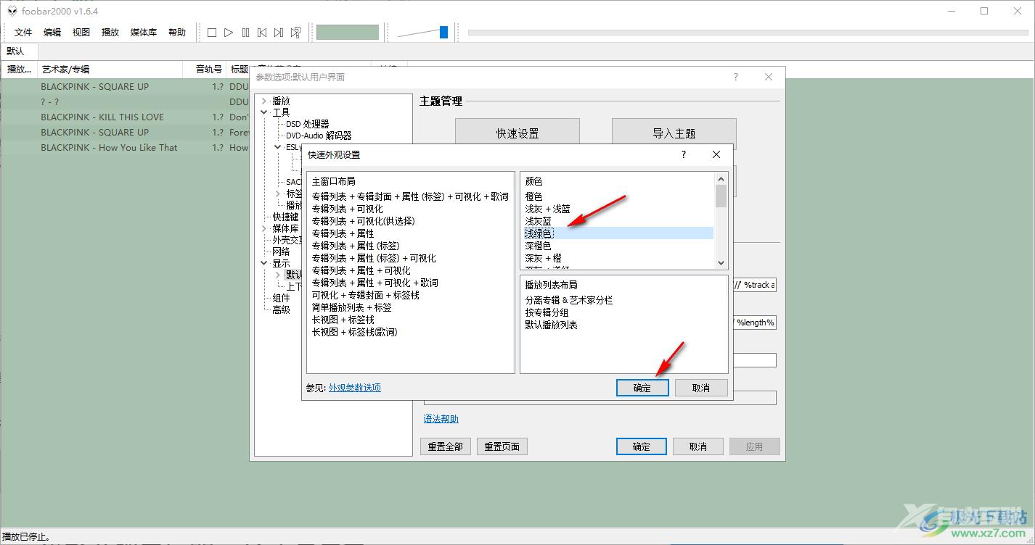Viewport: 1035px width, 545px height.
Task: Click the help question mark in preferences dialog
Action: tap(735, 77)
